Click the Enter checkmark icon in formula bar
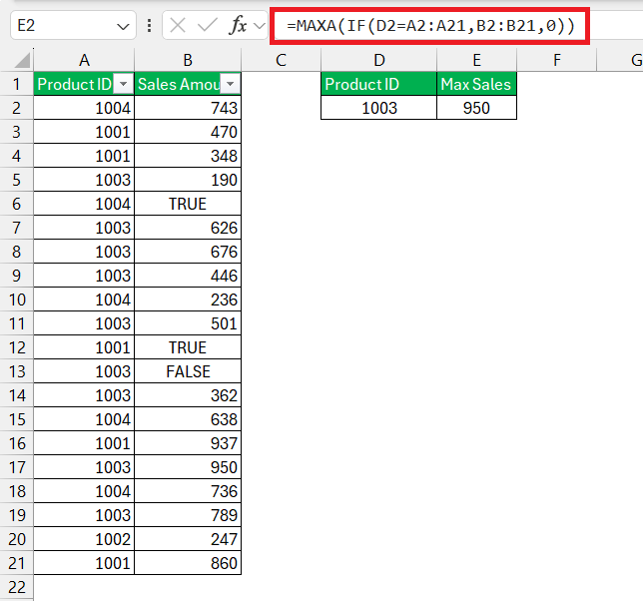The image size is (643, 601). (207, 26)
